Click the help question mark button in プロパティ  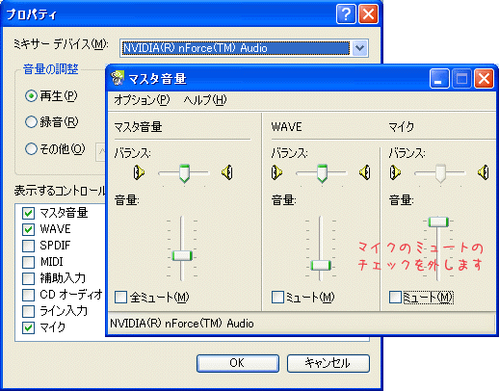click(346, 14)
